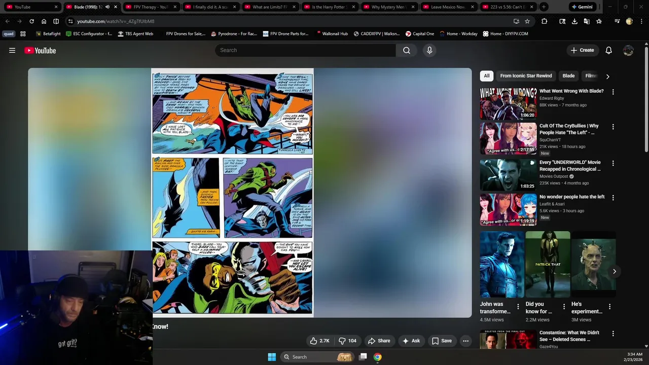
Task: Open What Went Wrong With Blade thumbnail
Action: click(508, 103)
